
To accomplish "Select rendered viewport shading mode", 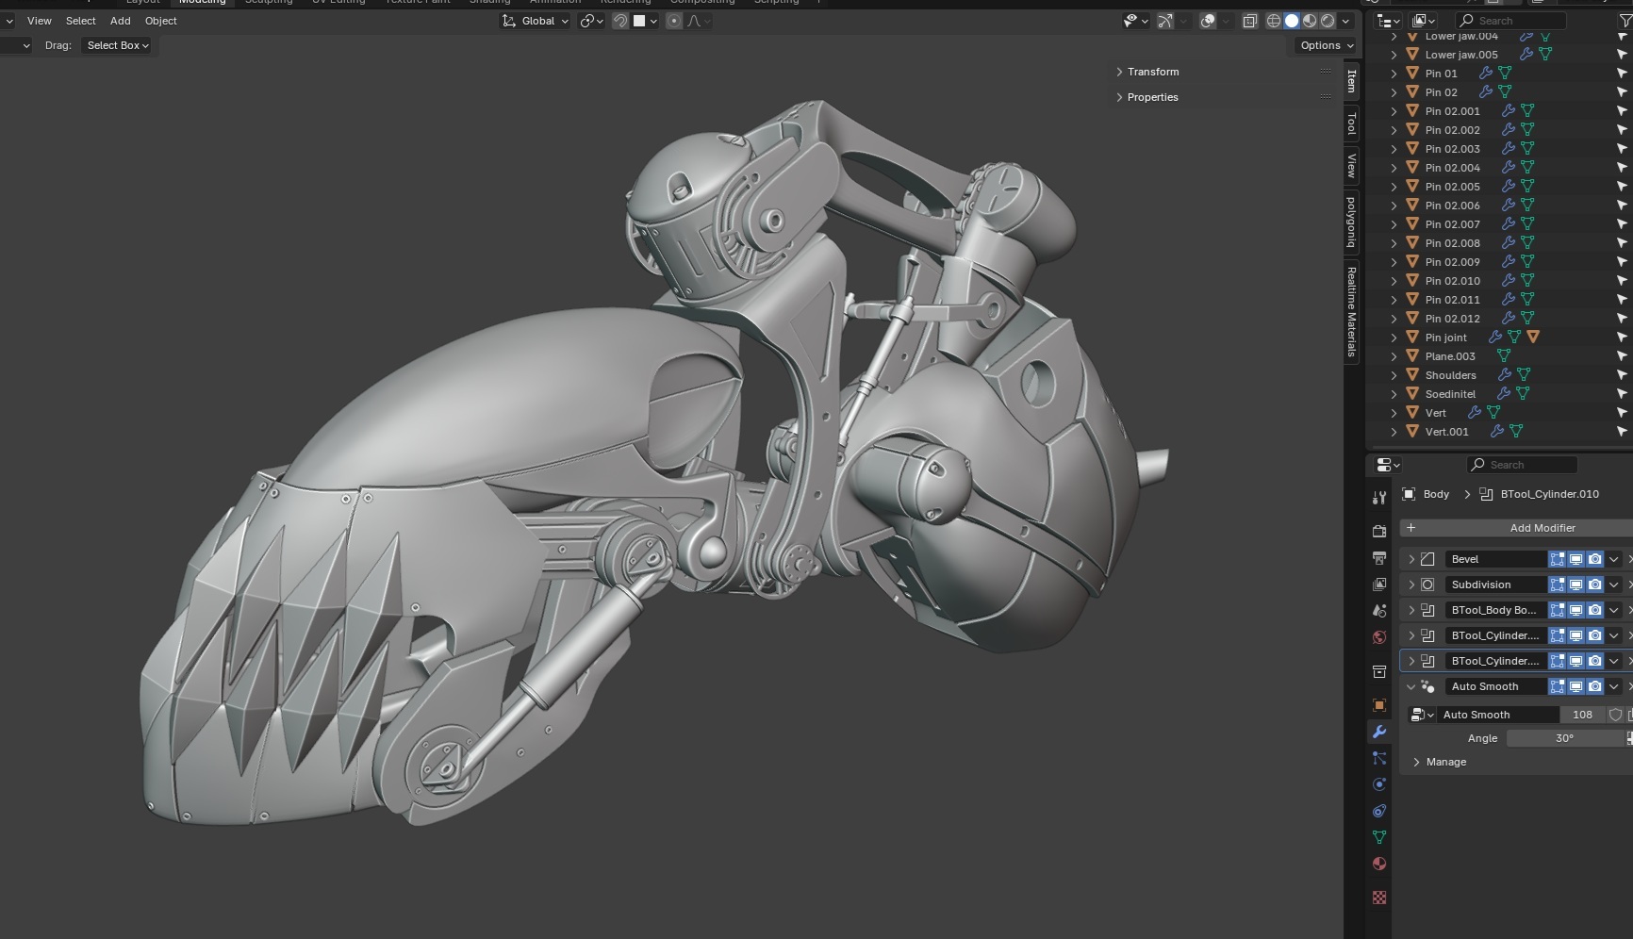I will click(1328, 21).
